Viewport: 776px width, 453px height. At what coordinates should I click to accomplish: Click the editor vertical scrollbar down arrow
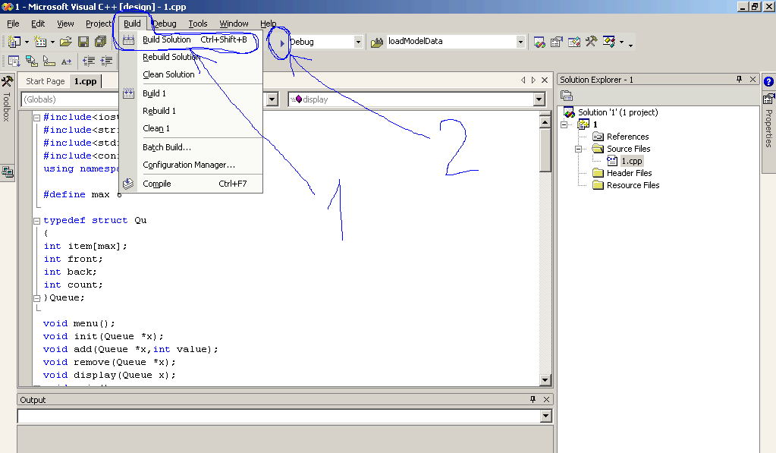(x=545, y=379)
